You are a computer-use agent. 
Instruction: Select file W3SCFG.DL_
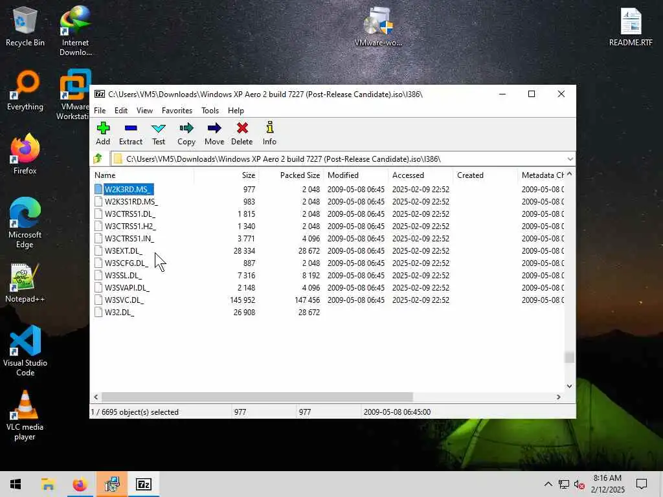click(x=126, y=263)
